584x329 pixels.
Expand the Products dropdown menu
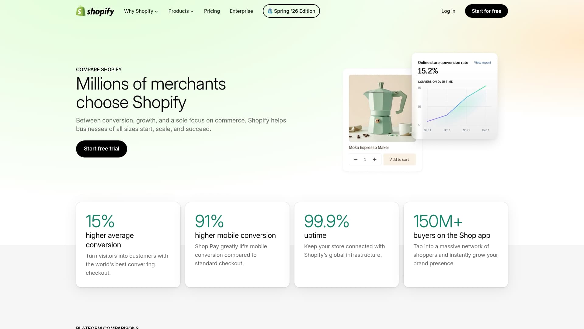point(181,11)
